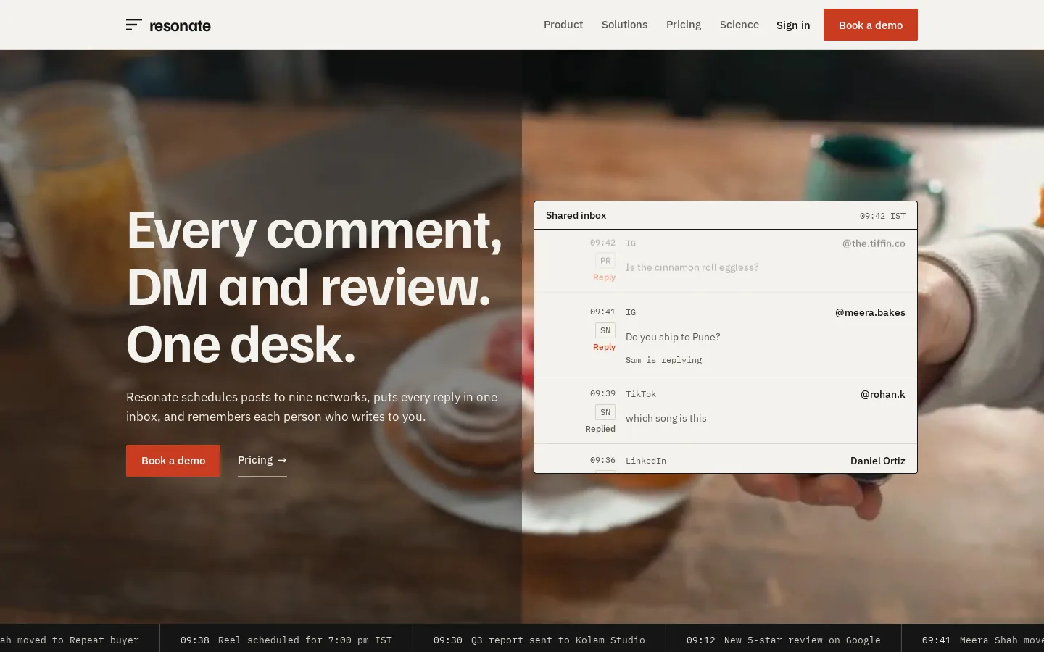The width and height of the screenshot is (1044, 652).
Task: Click the 09:42 IST clock in inbox header
Action: click(x=882, y=216)
